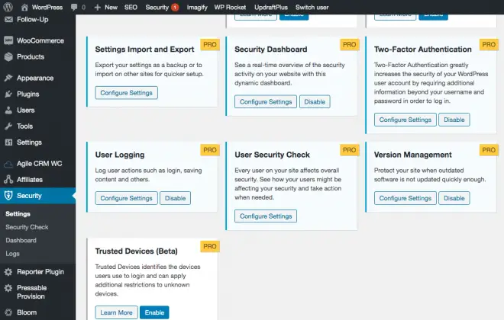Open the Tools wrench icon

(8, 126)
